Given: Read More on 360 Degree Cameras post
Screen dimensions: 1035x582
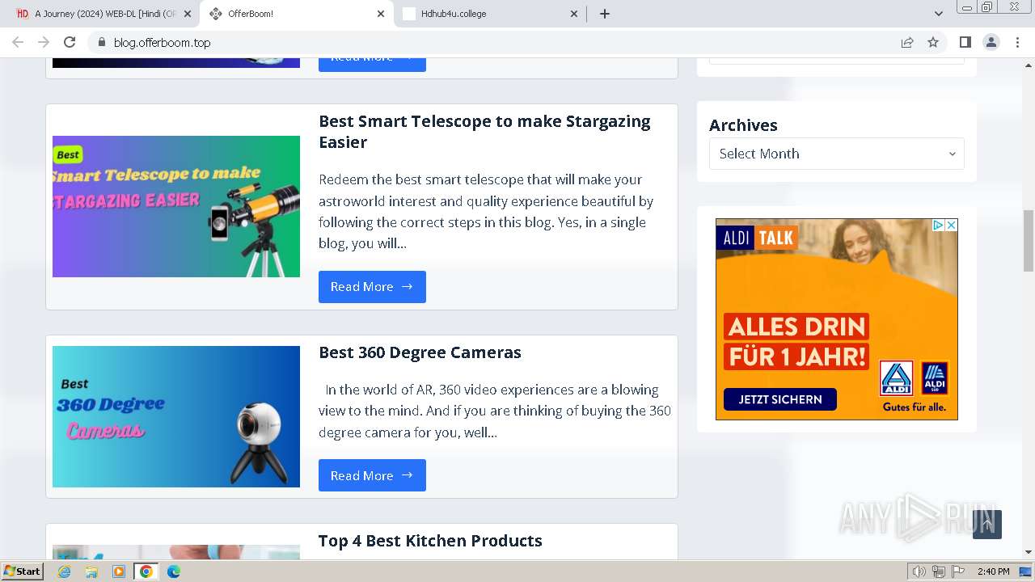Looking at the screenshot, I should pyautogui.click(x=372, y=475).
